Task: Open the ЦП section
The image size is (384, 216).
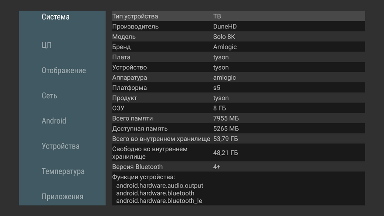Action: tap(47, 45)
